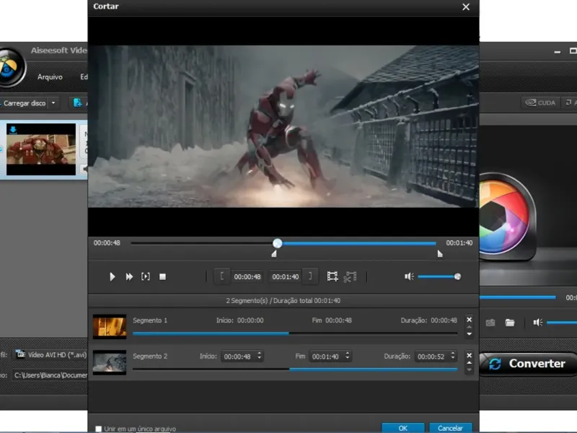
Task: Click the new segment filmstrip icon
Action: click(x=332, y=276)
